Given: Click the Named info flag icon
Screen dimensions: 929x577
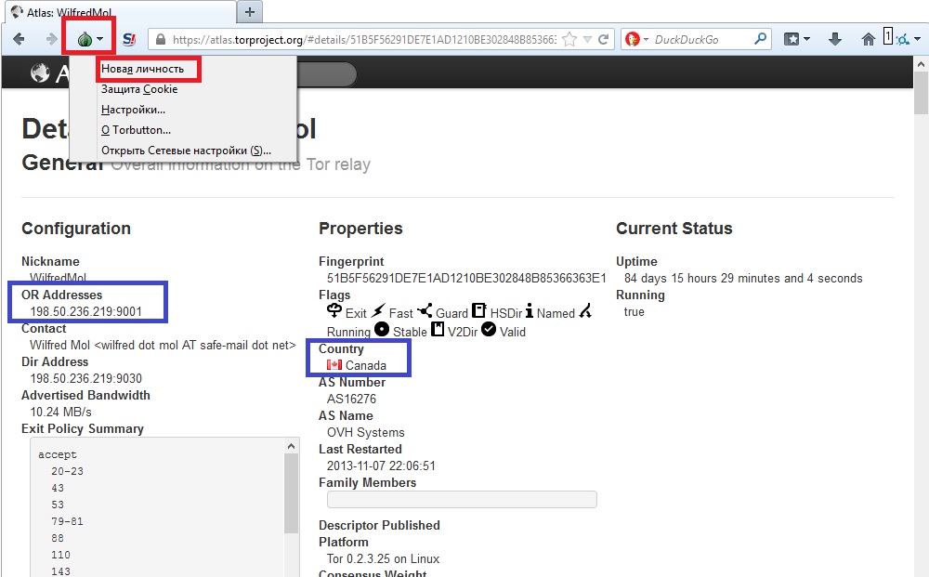Looking at the screenshot, I should click(x=530, y=310).
